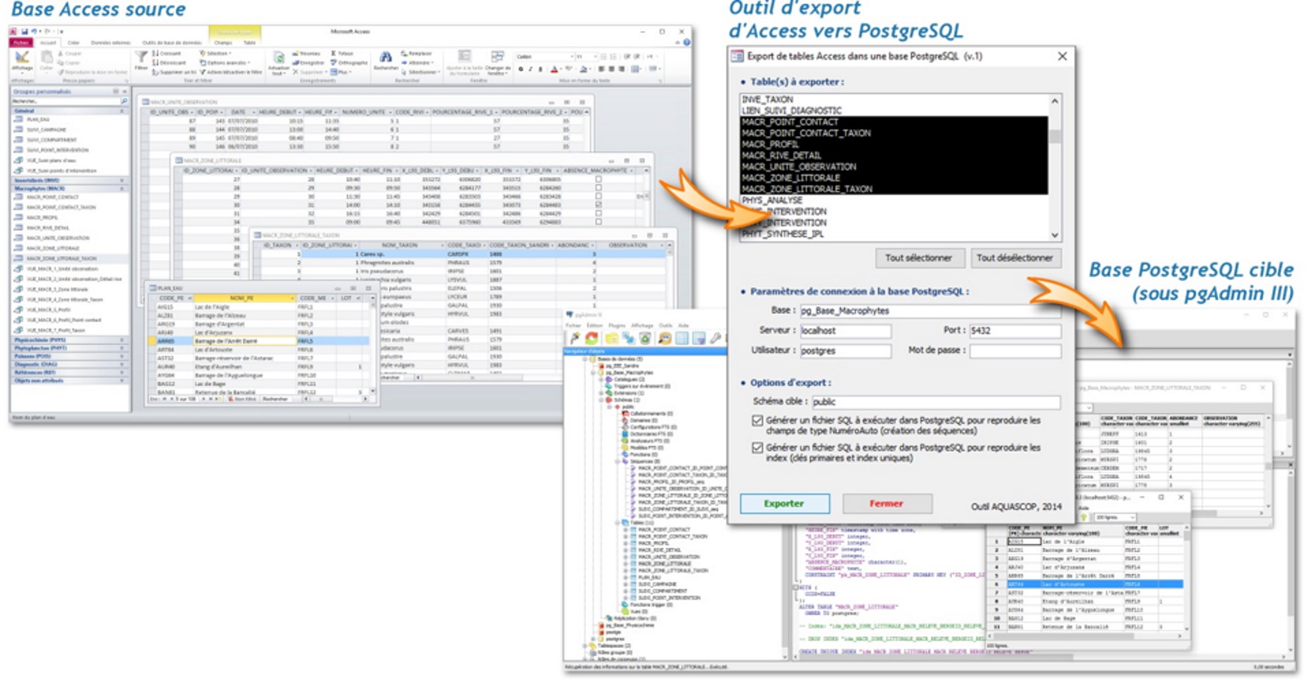
Task: Click pgAdmin refresh toolbar icon
Action: click(592, 339)
